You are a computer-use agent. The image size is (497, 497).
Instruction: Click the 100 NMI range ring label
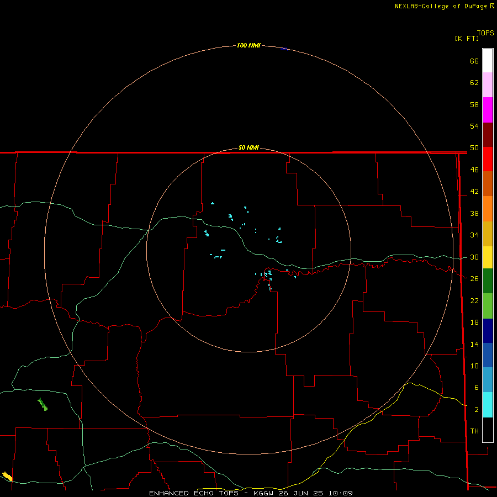pos(248,46)
